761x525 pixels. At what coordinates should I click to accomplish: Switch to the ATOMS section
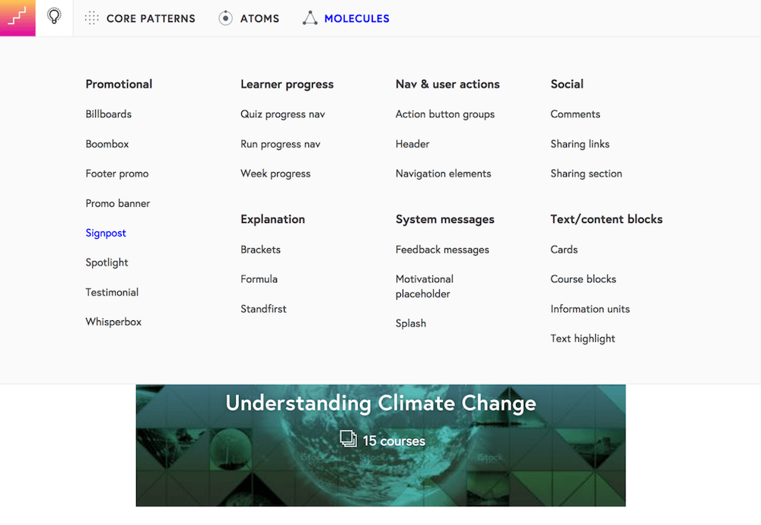point(259,18)
